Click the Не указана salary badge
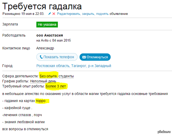 pos(47,25)
